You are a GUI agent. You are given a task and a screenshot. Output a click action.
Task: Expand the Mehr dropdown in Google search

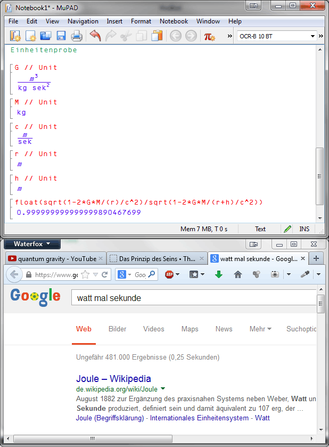(260, 329)
